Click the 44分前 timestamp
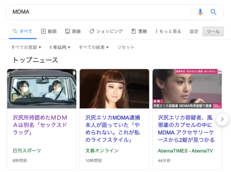The height and width of the screenshot is (172, 231). click(x=164, y=161)
